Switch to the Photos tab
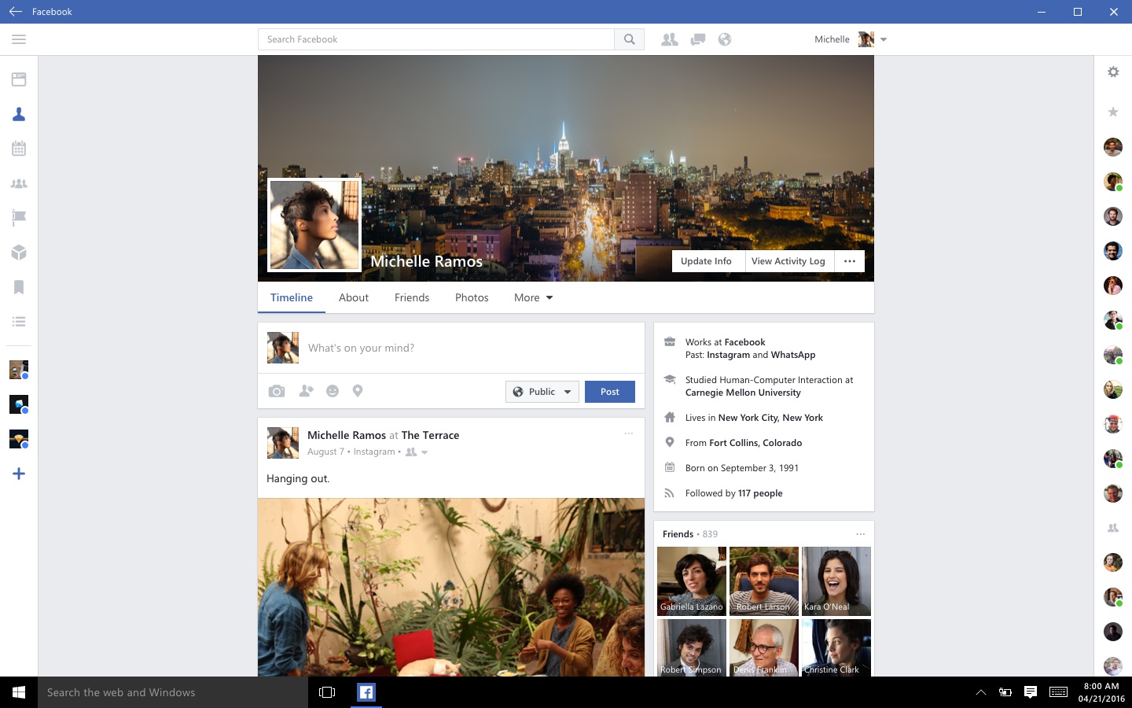 click(x=472, y=297)
